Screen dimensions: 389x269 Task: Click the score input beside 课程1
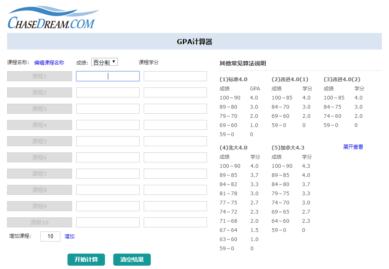[x=107, y=76]
